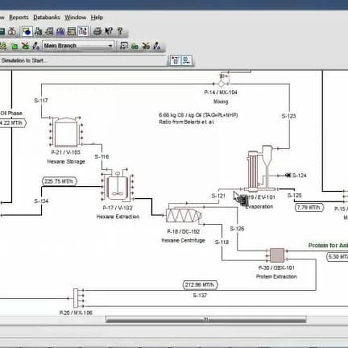Click the 'Ratio from Belarbi et al' note text
348x348 pixels.
[x=186, y=122]
